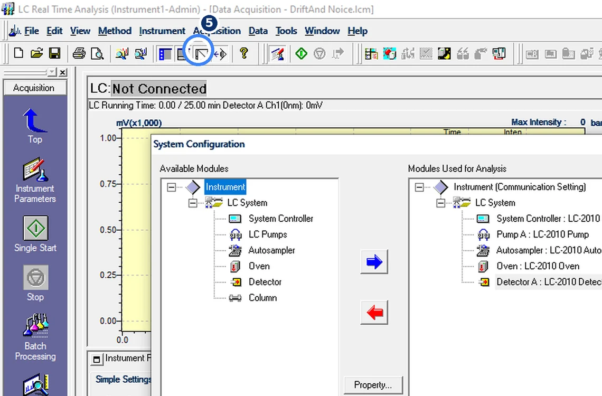Click the greyed checkmark grid toolbar icon

pos(426,54)
